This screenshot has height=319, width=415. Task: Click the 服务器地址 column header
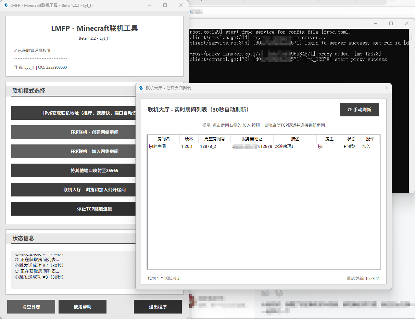252,139
